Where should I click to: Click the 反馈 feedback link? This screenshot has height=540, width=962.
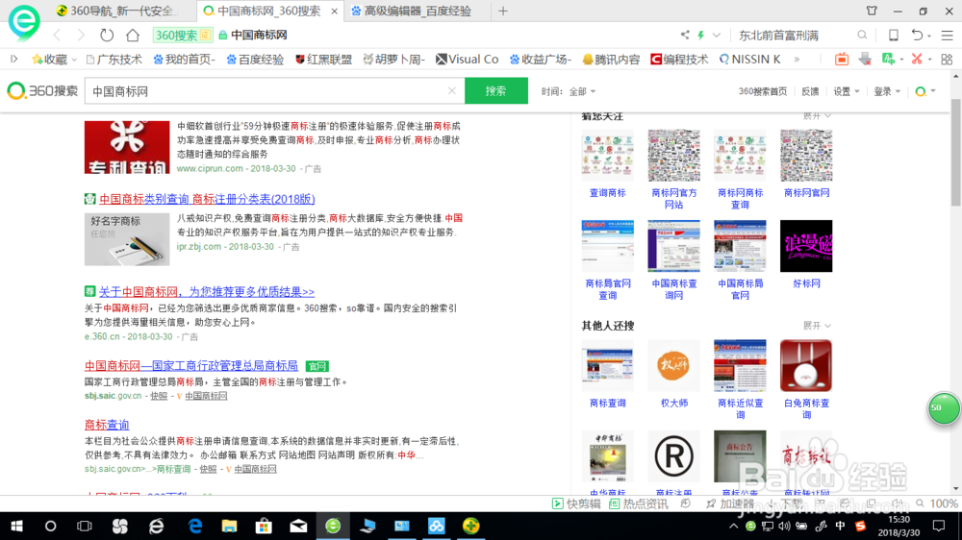point(810,91)
